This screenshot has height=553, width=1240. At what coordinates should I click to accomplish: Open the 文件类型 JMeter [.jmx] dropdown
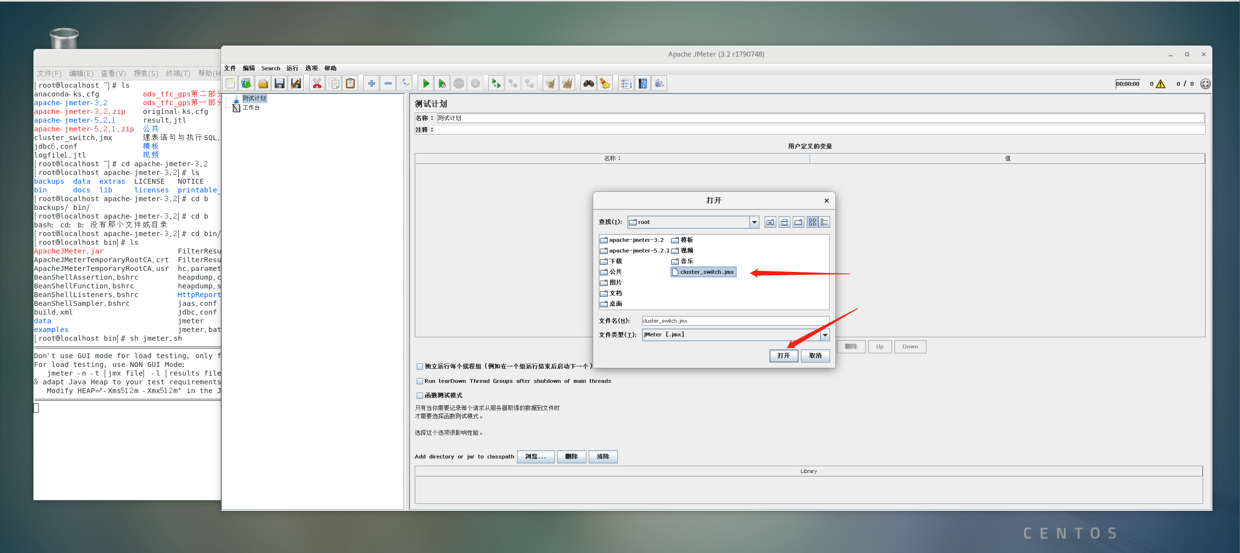825,335
